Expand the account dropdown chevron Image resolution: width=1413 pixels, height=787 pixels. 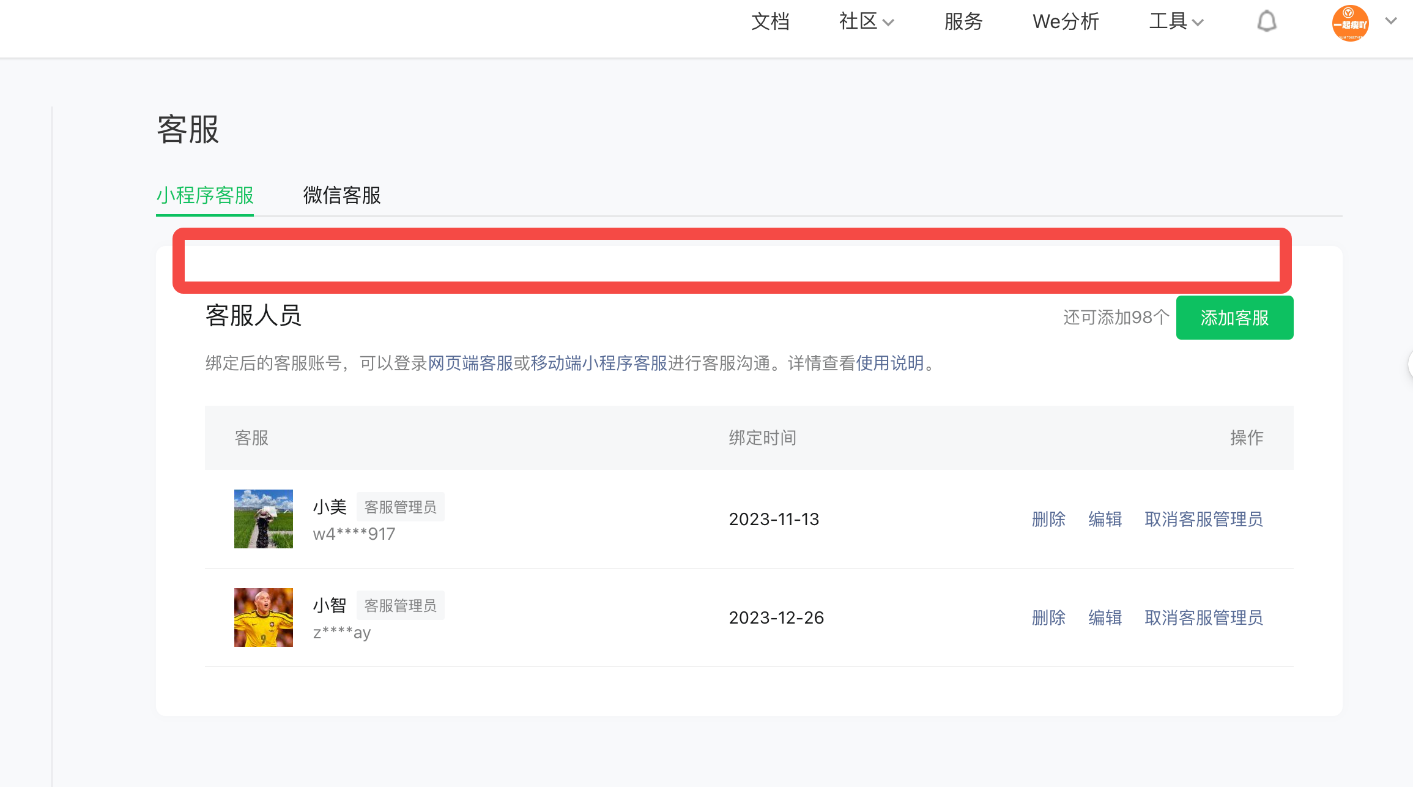click(x=1391, y=21)
